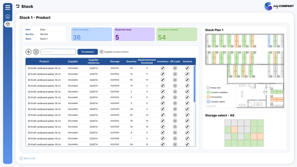Click the Replenishment threshold column header
Image resolution: width=297 pixels, height=167 pixels.
pos(147,61)
